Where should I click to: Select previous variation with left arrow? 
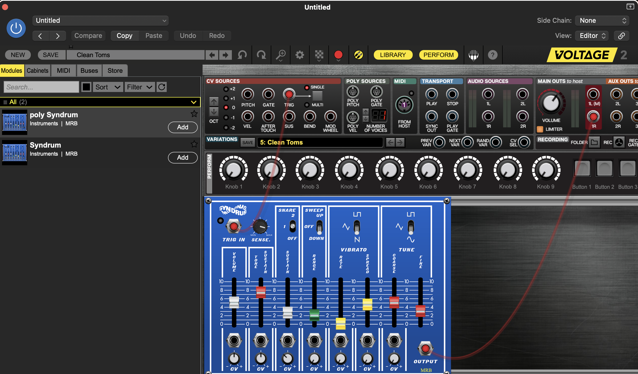(x=391, y=143)
